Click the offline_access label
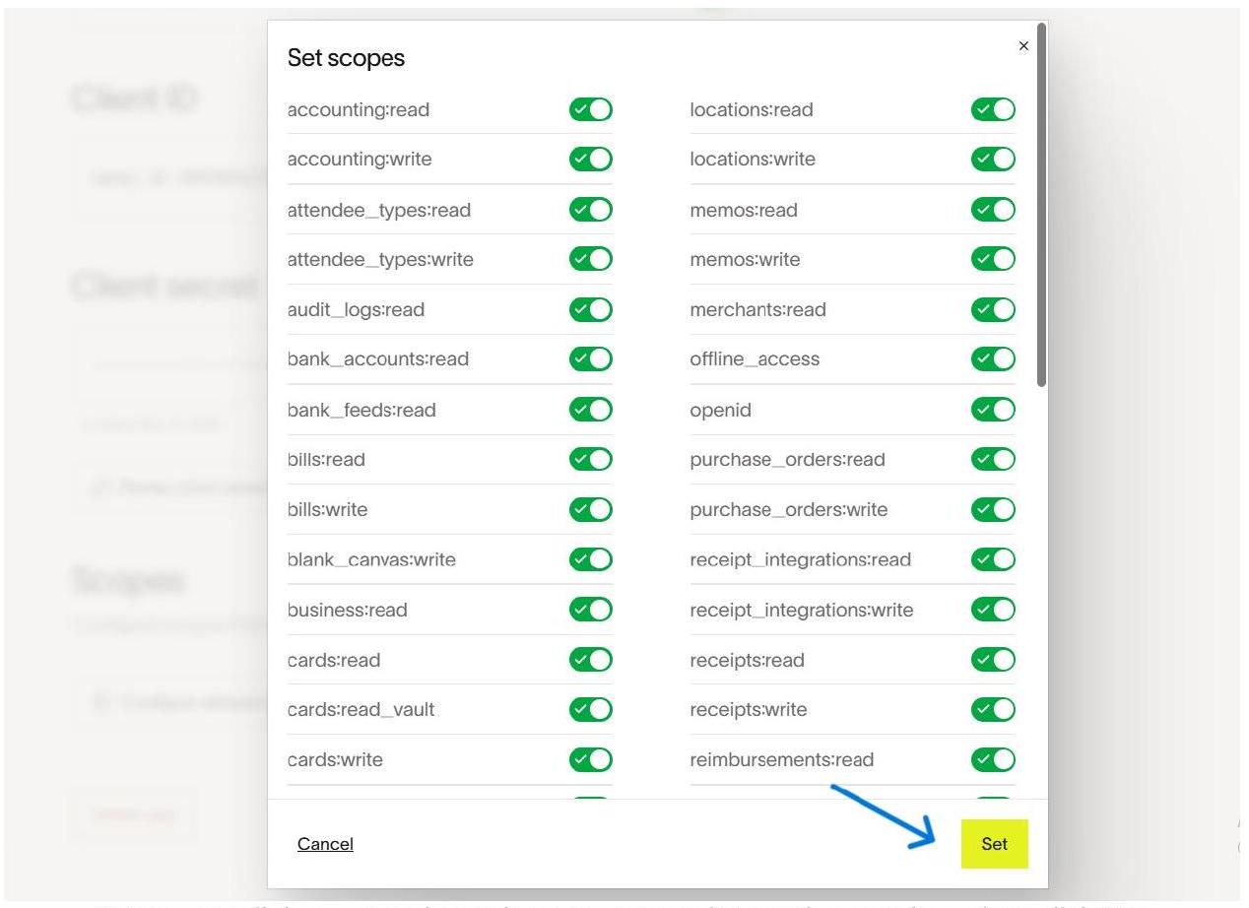The height and width of the screenshot is (908, 1249). 755,358
